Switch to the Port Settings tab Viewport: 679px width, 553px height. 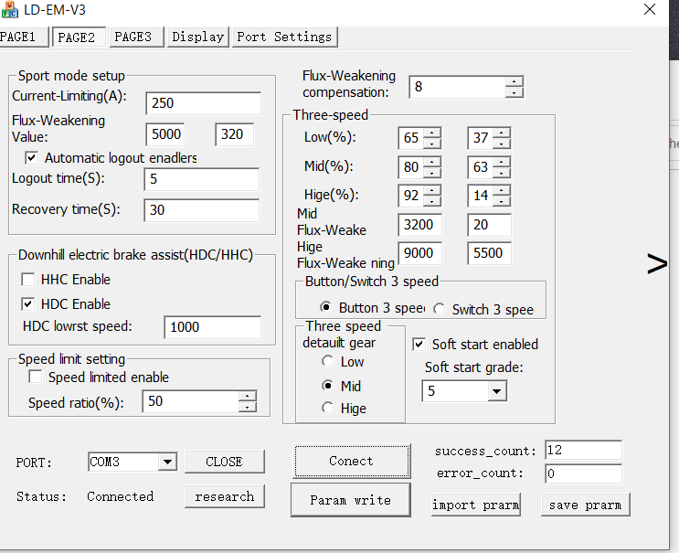click(284, 37)
